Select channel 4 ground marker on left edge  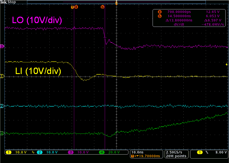click(2, 133)
